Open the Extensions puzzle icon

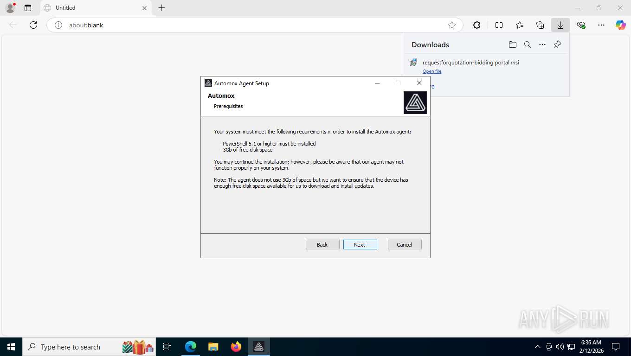pyautogui.click(x=476, y=25)
